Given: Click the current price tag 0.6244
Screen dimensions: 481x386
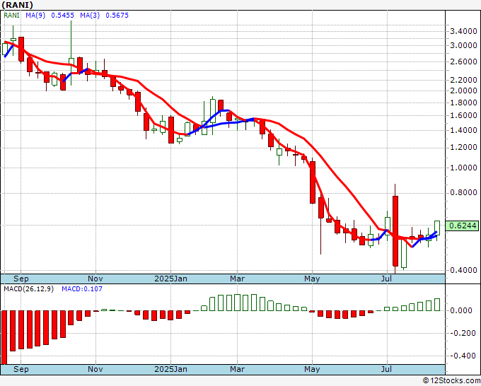Looking at the screenshot, I should click(462, 226).
